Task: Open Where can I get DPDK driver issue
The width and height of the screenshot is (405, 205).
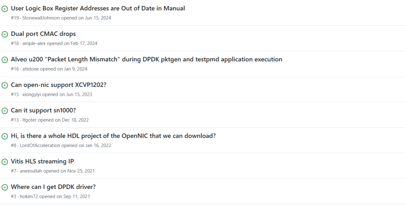Action: click(53, 187)
